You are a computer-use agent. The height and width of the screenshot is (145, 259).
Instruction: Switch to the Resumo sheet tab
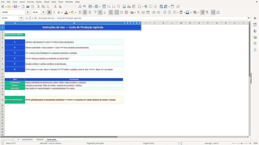pyautogui.click(x=40, y=139)
